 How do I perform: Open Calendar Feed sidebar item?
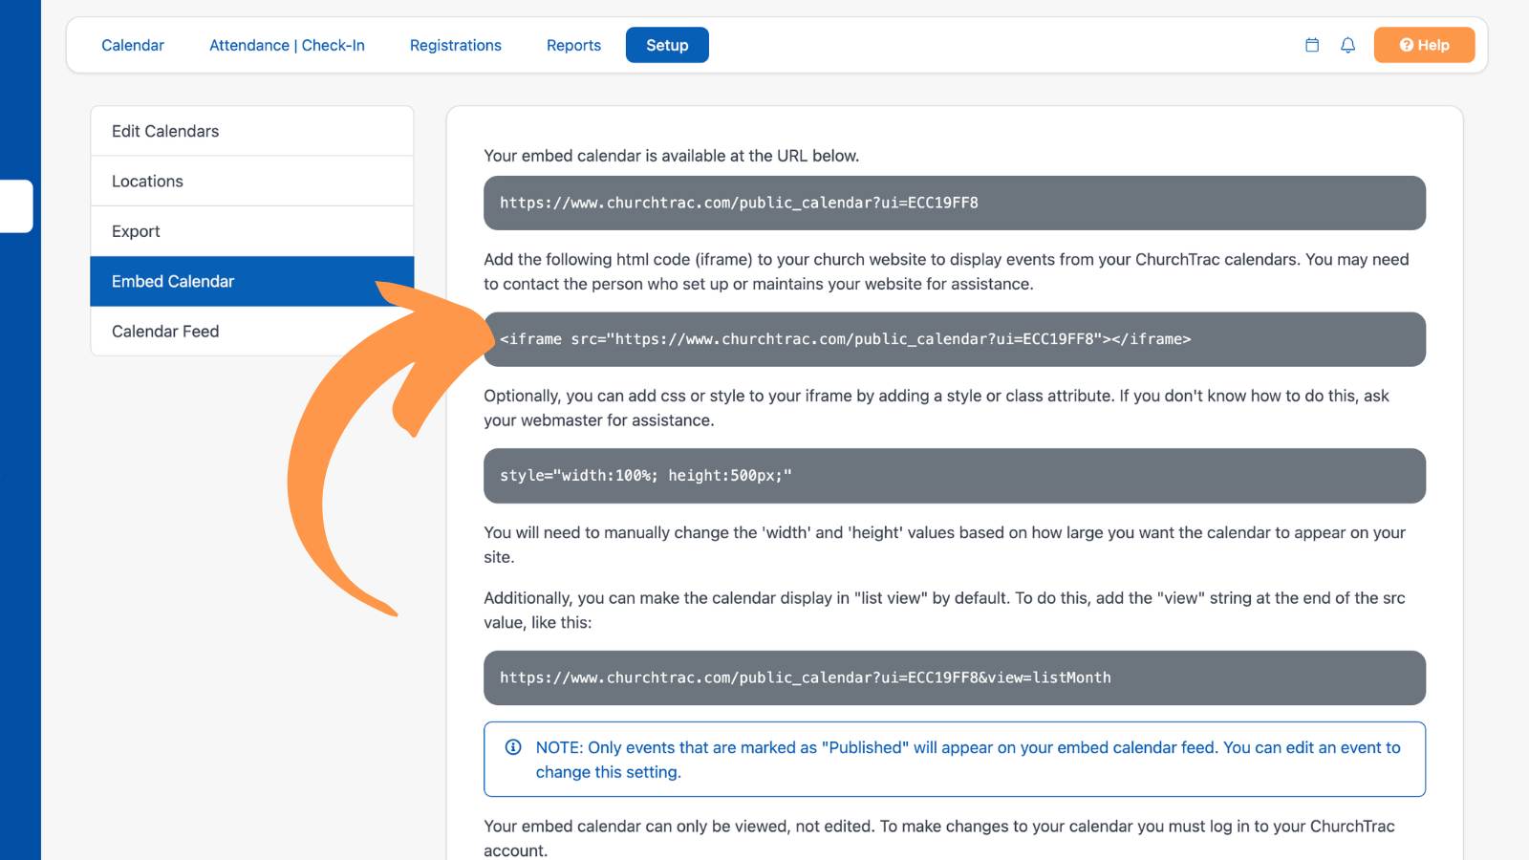[x=252, y=331]
